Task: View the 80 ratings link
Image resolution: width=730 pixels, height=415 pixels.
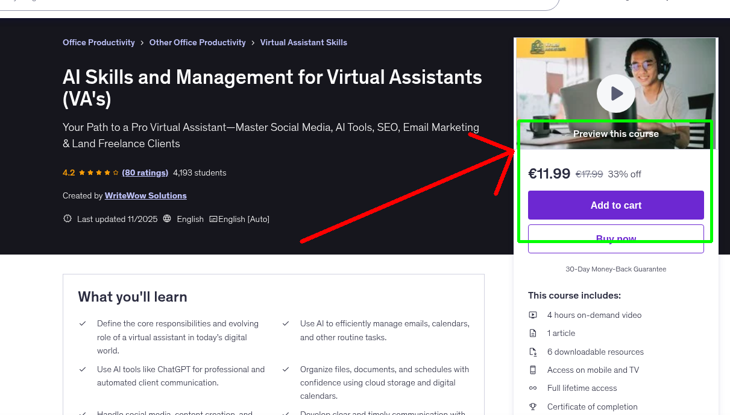Action: pos(145,173)
